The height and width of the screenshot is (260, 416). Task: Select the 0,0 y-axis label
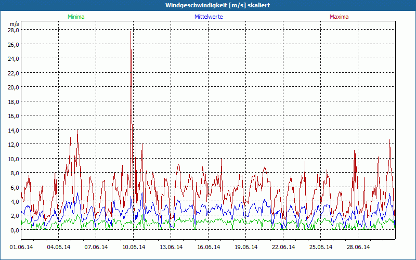14,230
